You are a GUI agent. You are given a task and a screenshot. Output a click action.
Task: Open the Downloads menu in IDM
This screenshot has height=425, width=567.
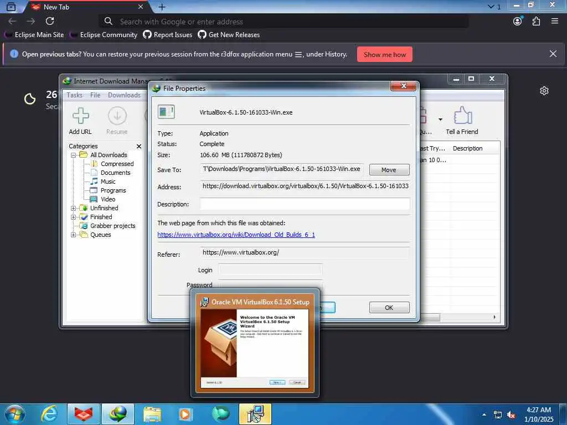(x=124, y=95)
